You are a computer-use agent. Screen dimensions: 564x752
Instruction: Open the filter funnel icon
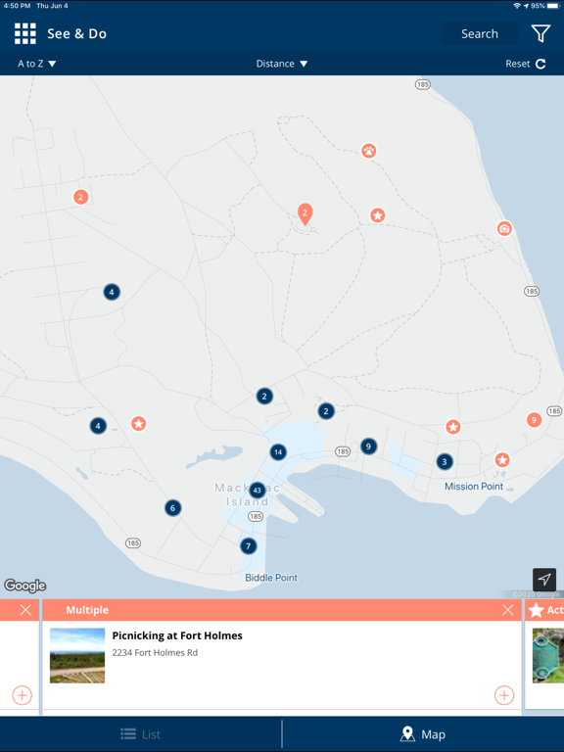[540, 33]
